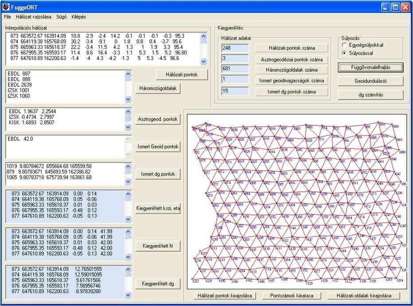Click the Kiegyenlített dg button
The width and height of the screenshot is (413, 306).
[158, 283]
